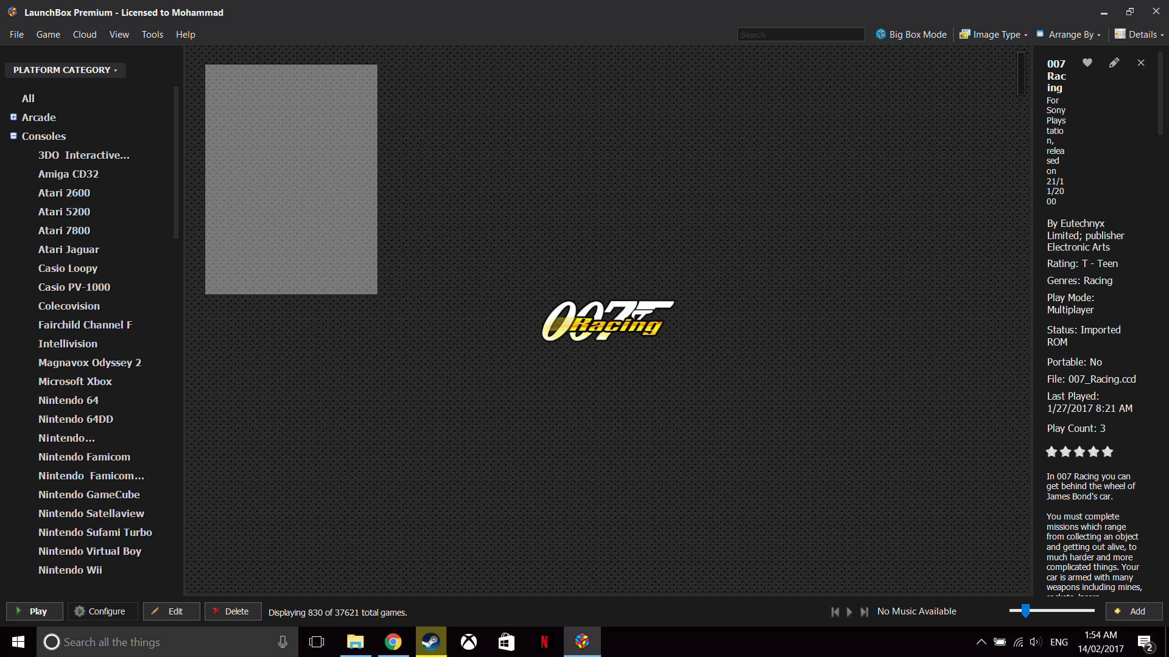The height and width of the screenshot is (657, 1169).
Task: Adjust the image size slider
Action: click(x=1025, y=611)
